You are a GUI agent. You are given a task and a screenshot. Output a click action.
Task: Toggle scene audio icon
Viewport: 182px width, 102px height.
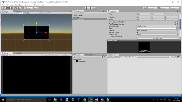click(25, 13)
